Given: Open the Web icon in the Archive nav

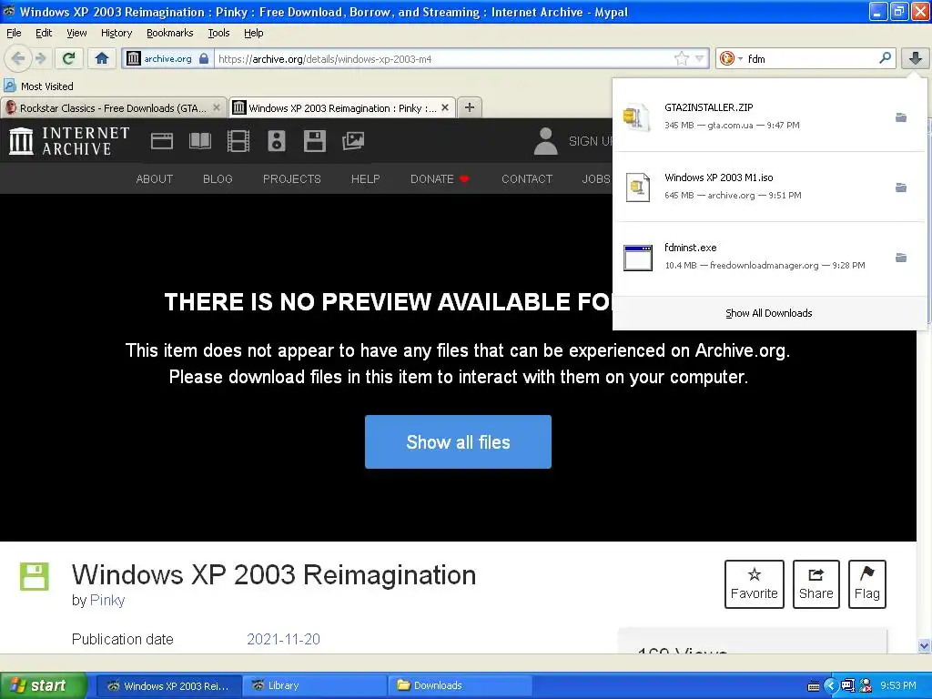Looking at the screenshot, I should click(x=162, y=141).
